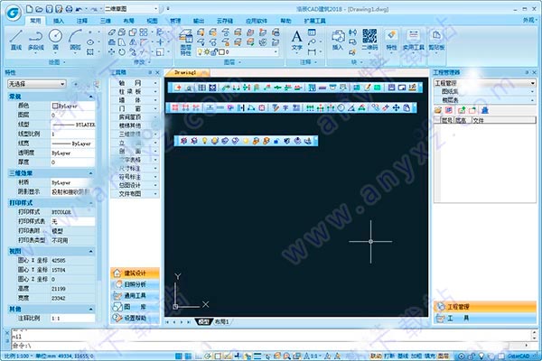Select the Arc (圆弧) tool
Viewport: 542px width, 361px height.
click(x=75, y=41)
